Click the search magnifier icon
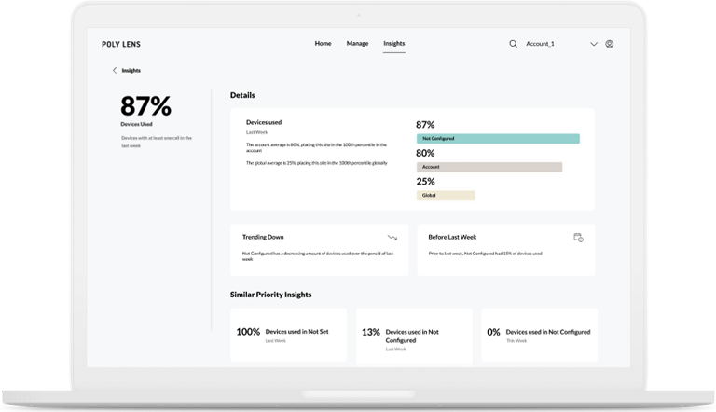 tap(513, 44)
